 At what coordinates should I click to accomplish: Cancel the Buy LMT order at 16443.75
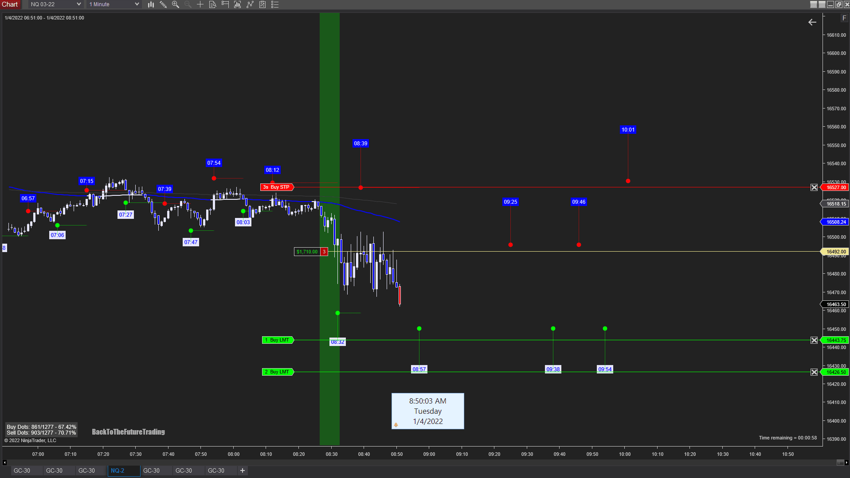814,340
